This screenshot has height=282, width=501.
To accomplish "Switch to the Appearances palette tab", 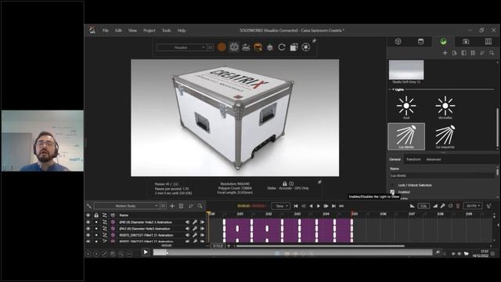I will pos(421,42).
